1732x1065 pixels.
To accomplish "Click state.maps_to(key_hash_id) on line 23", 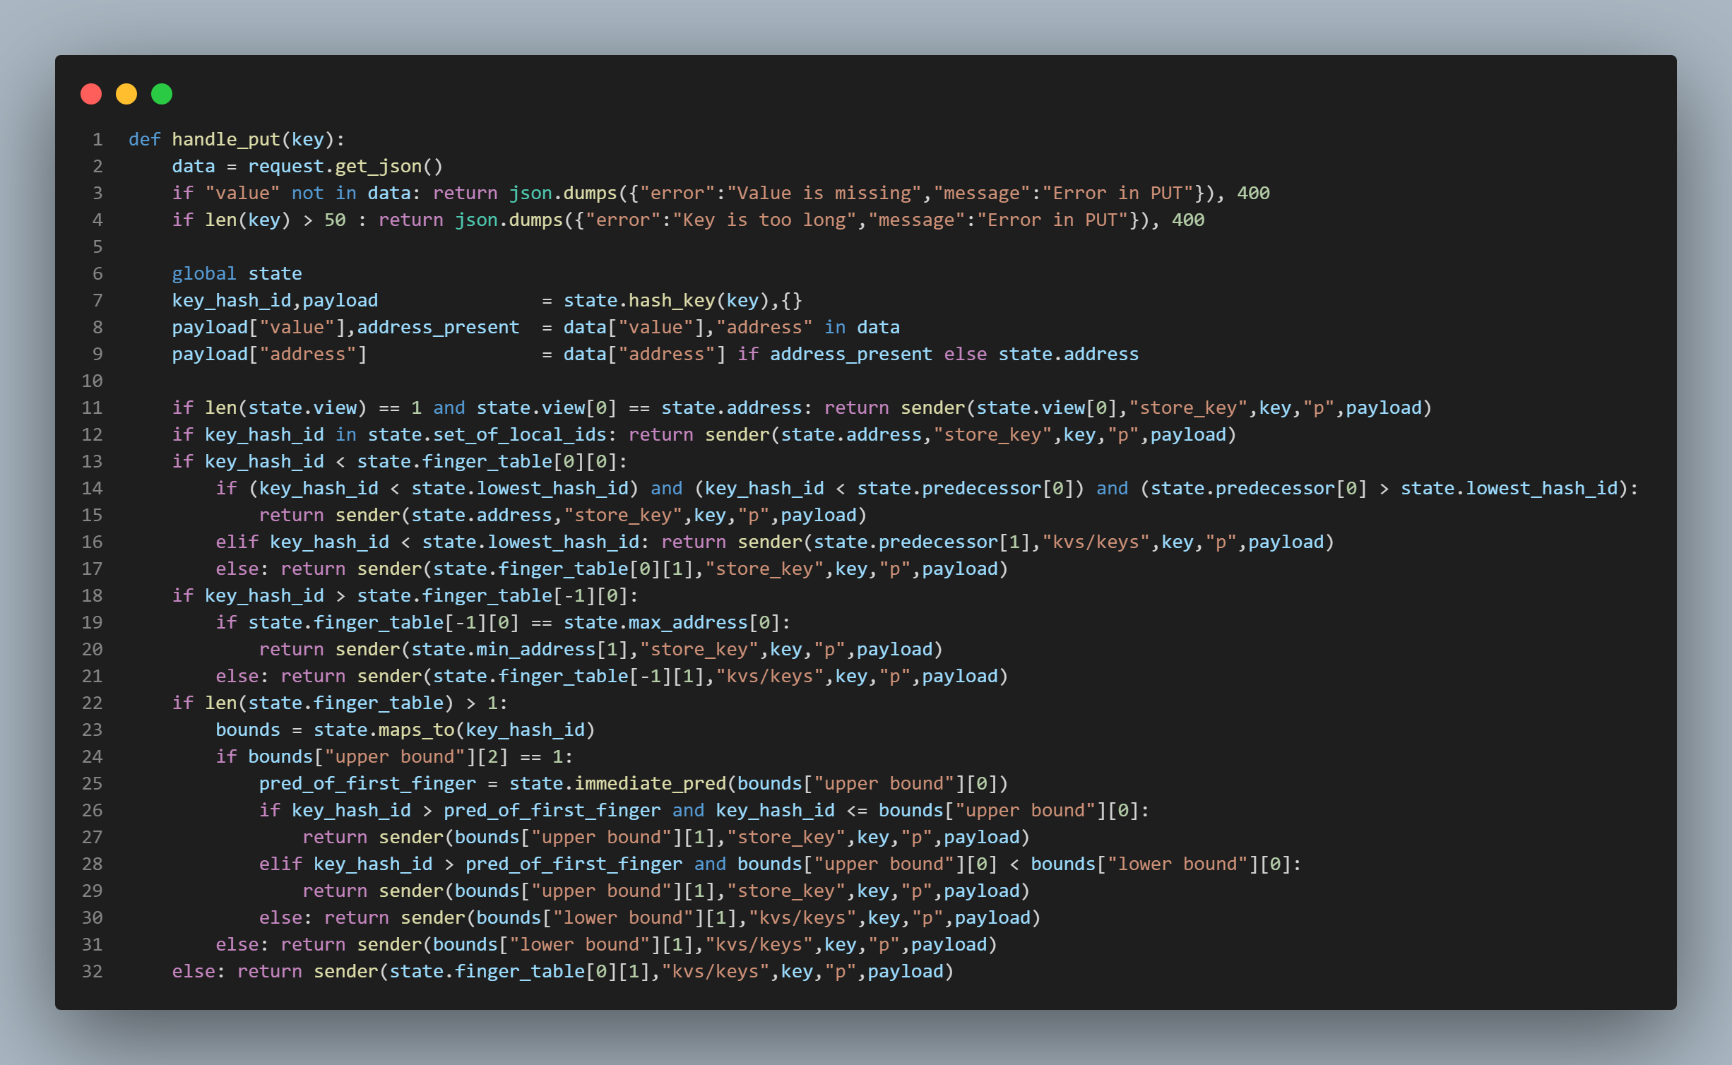I will (x=454, y=730).
